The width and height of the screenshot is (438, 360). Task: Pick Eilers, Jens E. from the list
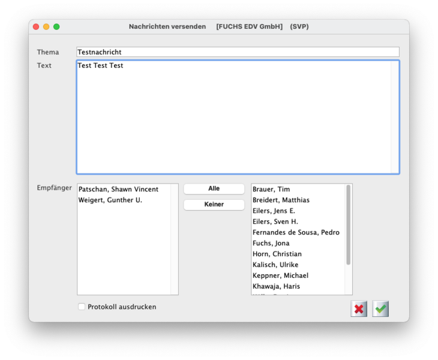point(274,211)
